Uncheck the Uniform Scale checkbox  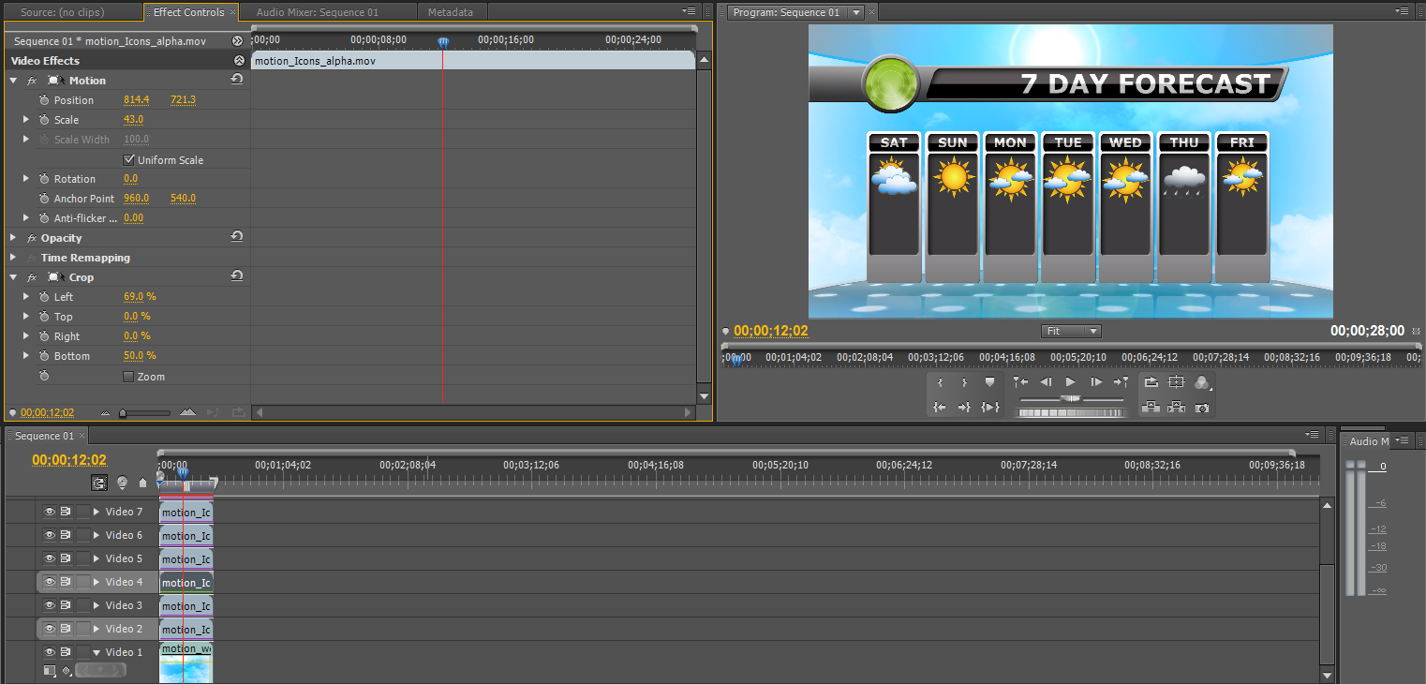pos(129,159)
